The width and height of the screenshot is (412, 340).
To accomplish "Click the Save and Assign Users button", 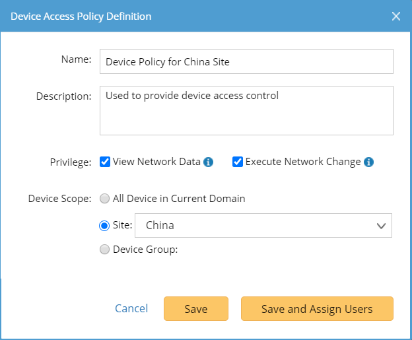I will (317, 309).
